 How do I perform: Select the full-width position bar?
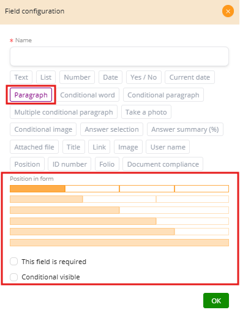pyautogui.click(x=119, y=243)
